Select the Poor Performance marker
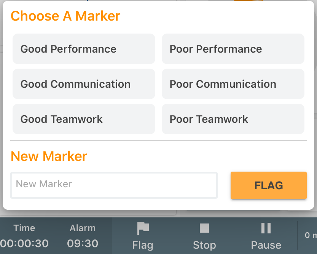Image resolution: width=317 pixels, height=254 pixels. (233, 49)
